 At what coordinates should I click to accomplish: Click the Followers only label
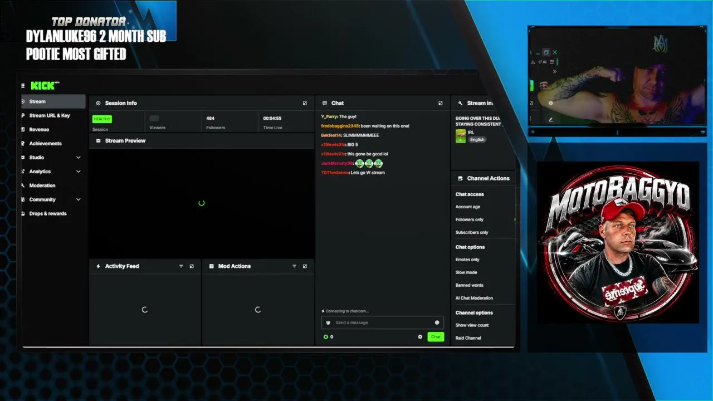tap(470, 219)
